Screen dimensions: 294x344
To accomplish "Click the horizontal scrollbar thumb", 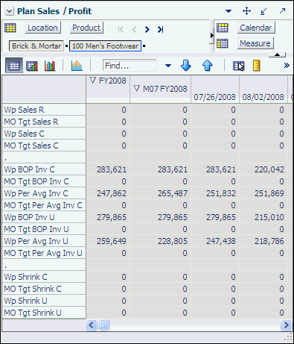I will [x=103, y=325].
